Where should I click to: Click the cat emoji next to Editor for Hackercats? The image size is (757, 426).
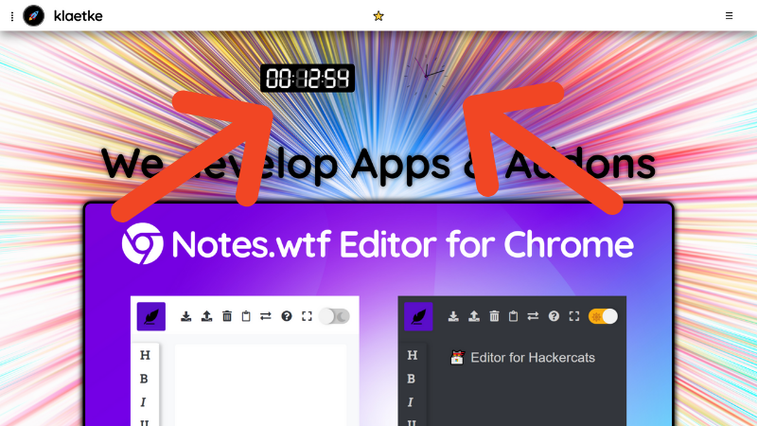point(457,358)
